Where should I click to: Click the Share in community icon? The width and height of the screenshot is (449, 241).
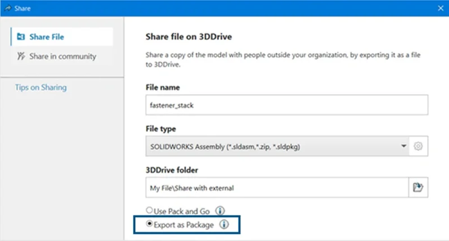click(21, 56)
